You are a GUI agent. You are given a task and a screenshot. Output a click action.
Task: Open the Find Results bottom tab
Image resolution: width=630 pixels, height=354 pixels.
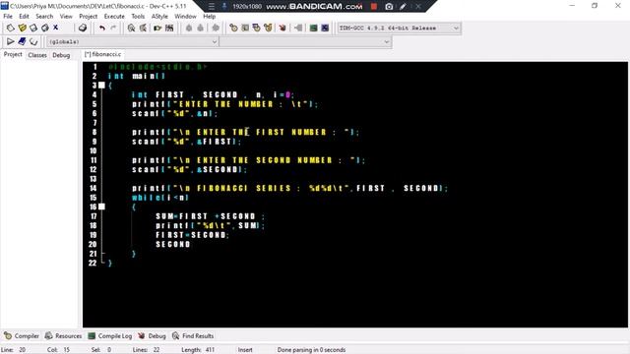click(193, 336)
